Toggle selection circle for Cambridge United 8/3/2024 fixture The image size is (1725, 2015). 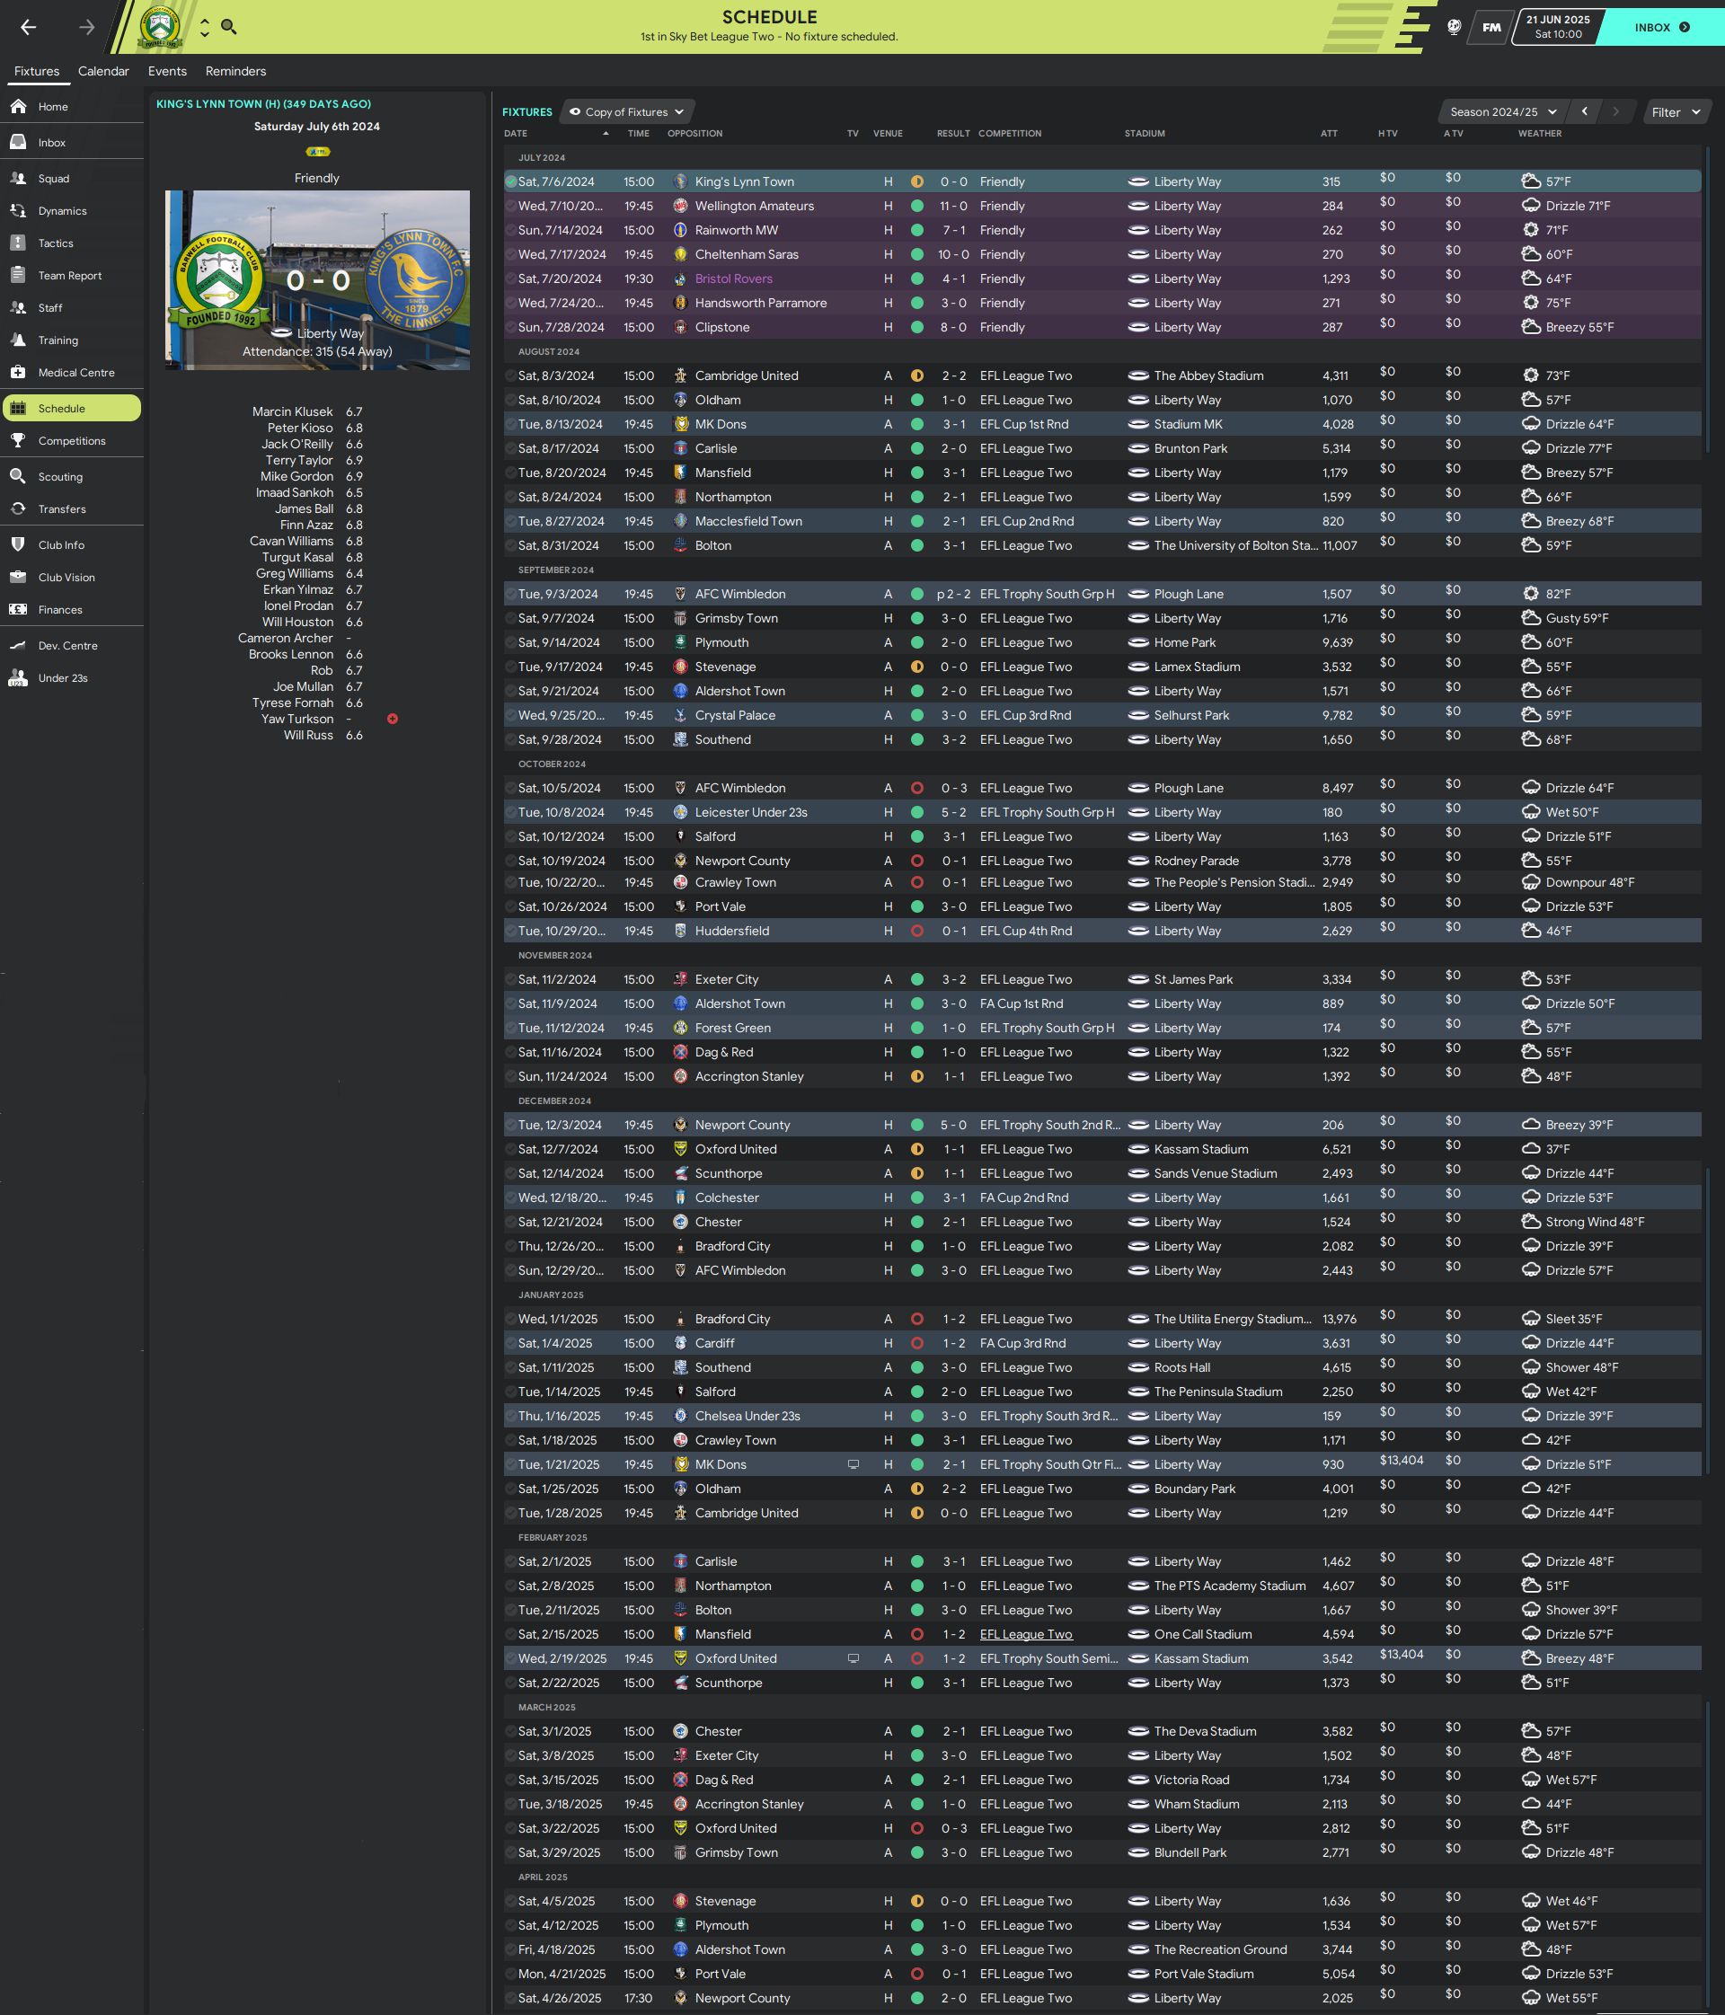click(510, 376)
